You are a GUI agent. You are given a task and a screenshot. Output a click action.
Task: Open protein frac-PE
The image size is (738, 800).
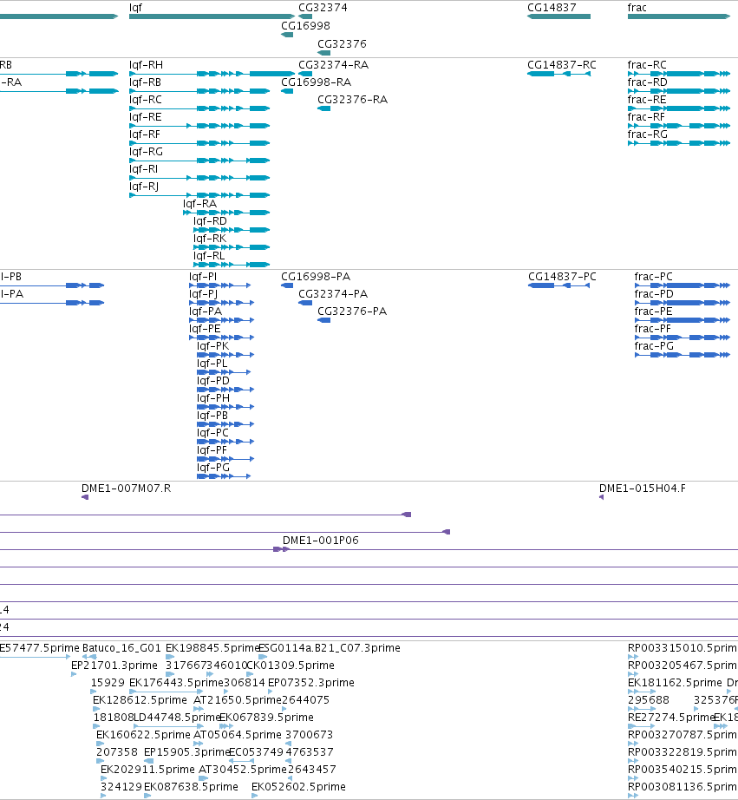click(x=653, y=311)
